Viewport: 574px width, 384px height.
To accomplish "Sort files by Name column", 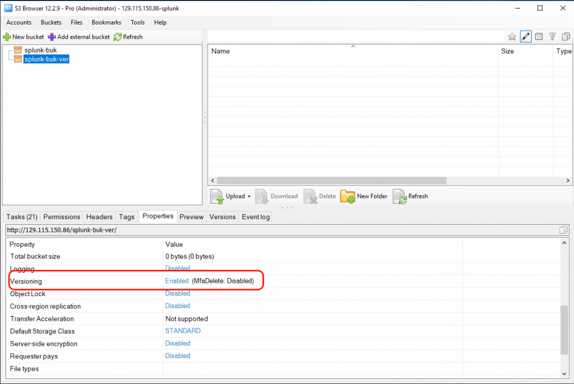I will (353, 51).
